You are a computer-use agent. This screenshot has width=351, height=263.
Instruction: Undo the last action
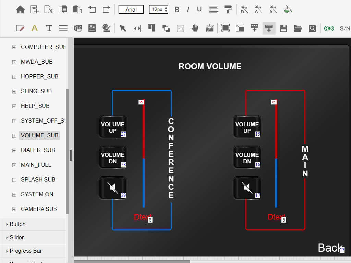92,9
